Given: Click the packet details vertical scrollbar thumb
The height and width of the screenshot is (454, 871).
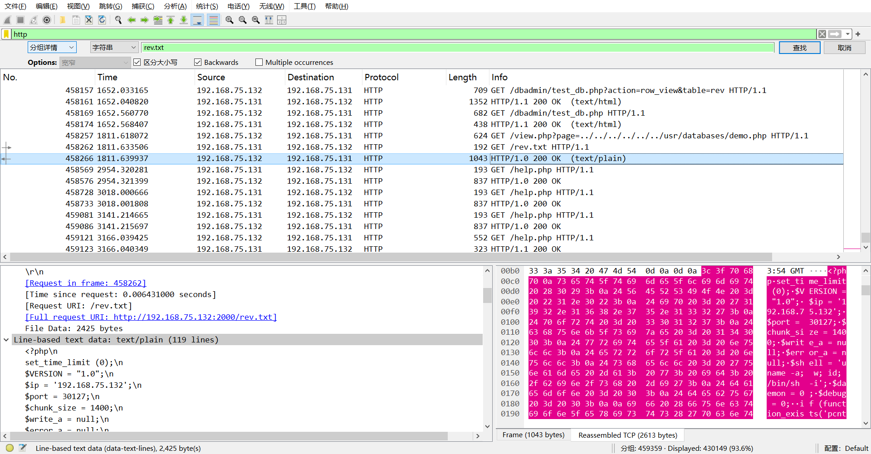Looking at the screenshot, I should pyautogui.click(x=488, y=296).
